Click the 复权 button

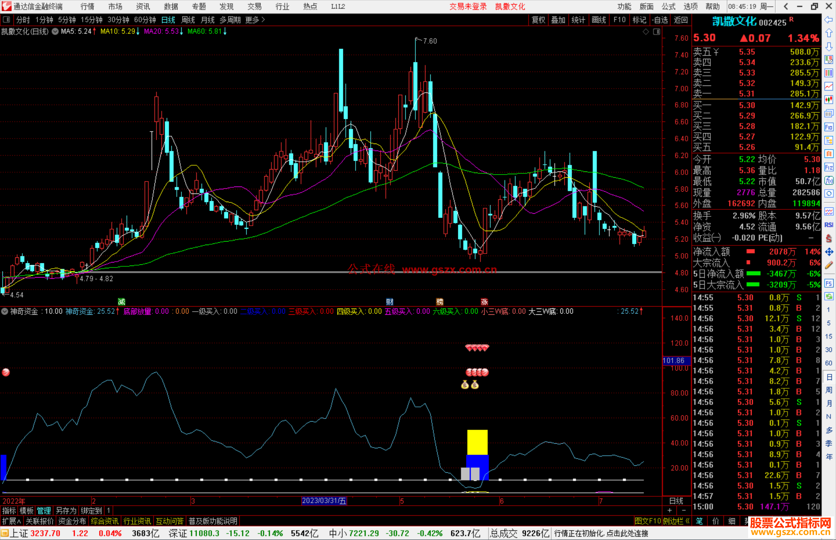pyautogui.click(x=538, y=20)
